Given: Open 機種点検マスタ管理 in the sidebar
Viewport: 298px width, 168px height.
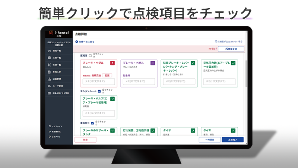Looking at the screenshot, I should pos(60,93).
